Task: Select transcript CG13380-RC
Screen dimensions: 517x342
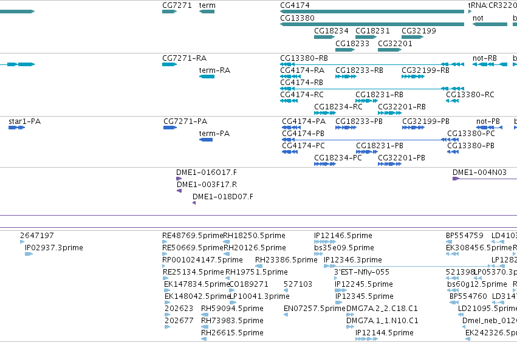Action: click(470, 95)
